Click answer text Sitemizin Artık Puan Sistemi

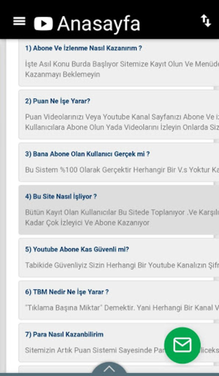tap(95, 350)
